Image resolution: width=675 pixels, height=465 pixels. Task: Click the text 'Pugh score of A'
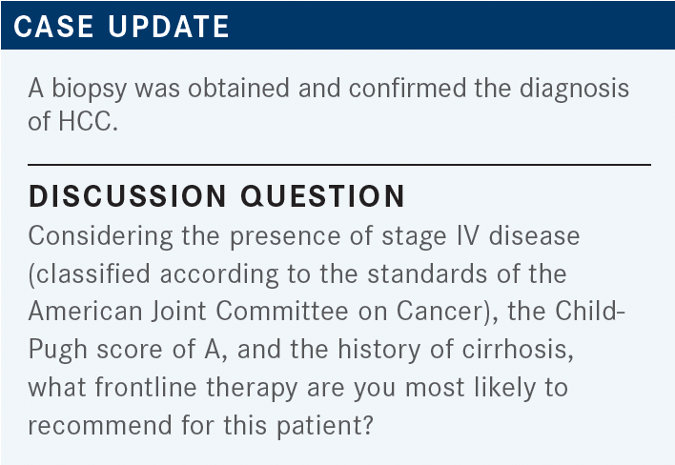(x=124, y=350)
